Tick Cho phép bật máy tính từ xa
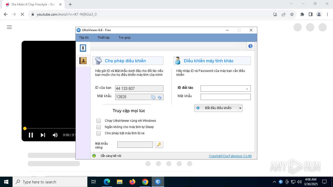 (x=99, y=133)
